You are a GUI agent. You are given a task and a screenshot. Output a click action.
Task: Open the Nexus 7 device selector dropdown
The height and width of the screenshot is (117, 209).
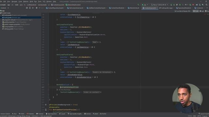click(160, 5)
